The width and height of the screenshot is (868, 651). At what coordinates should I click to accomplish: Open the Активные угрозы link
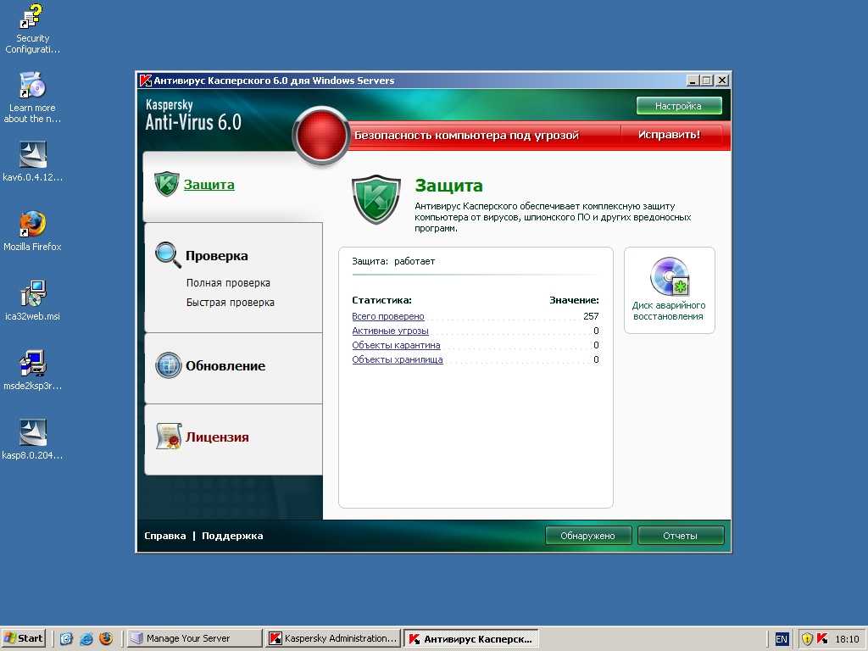click(390, 331)
